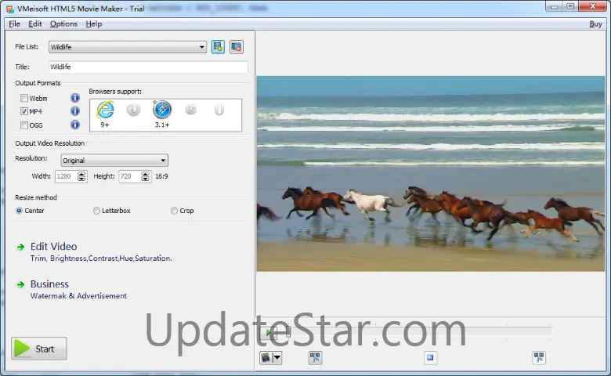Viewport: 611px width, 376px height.
Task: Select the Crop resize method
Action: point(174,211)
